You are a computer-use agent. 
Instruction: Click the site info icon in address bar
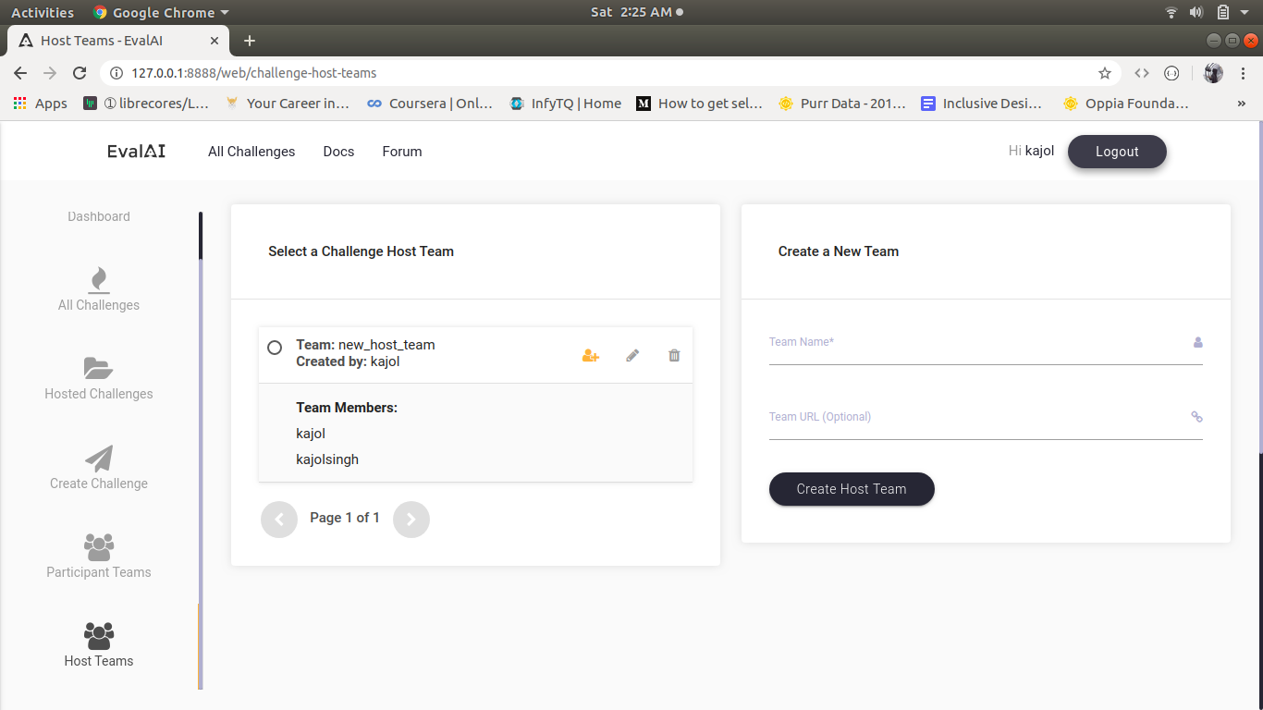point(116,73)
